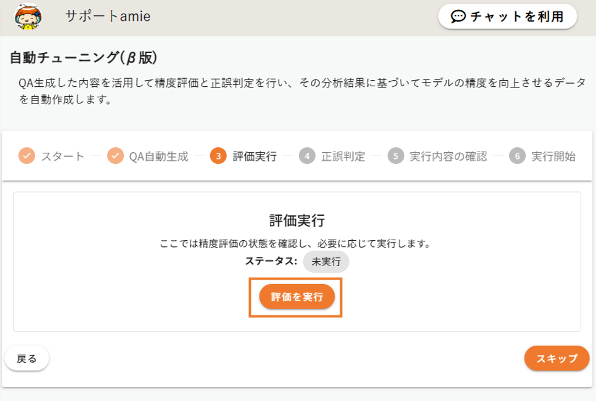Open the 実行内容の確認 step label
This screenshot has width=596, height=401.
pos(448,156)
